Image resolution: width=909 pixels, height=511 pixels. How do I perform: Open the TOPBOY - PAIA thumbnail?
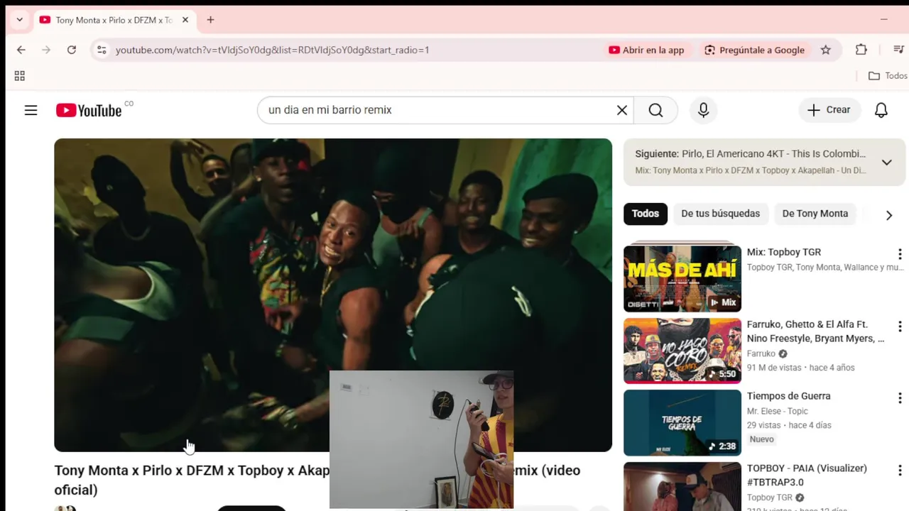click(x=682, y=487)
